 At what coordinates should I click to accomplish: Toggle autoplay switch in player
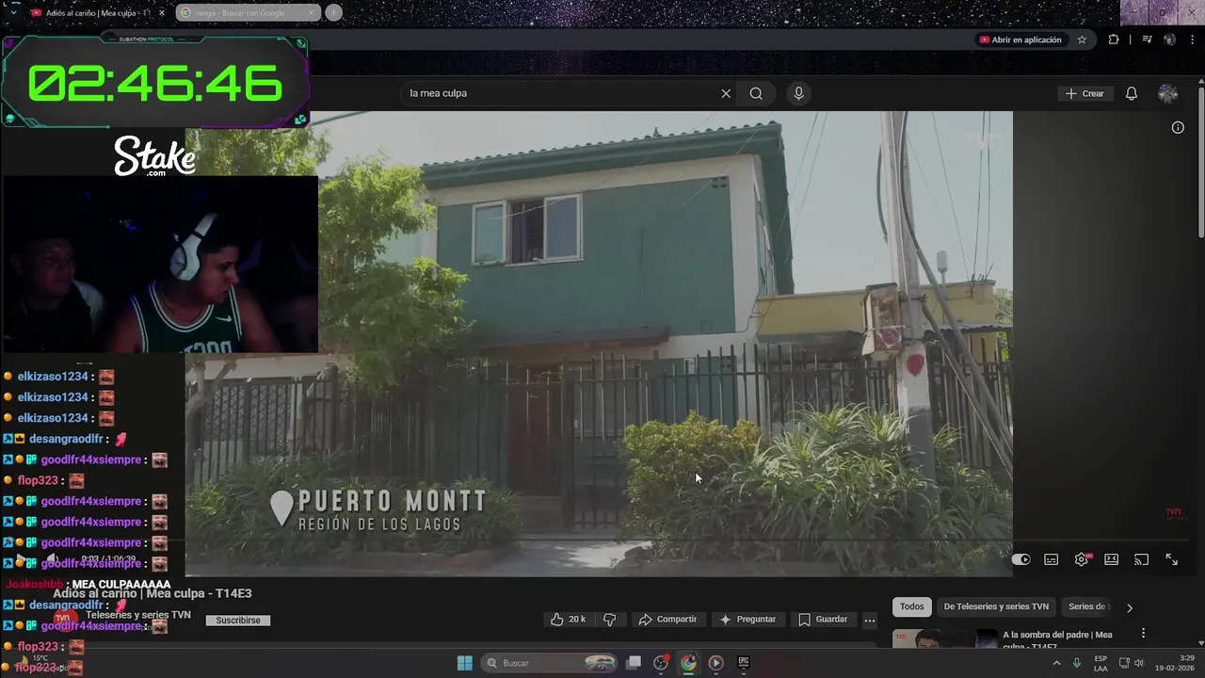(x=1021, y=559)
